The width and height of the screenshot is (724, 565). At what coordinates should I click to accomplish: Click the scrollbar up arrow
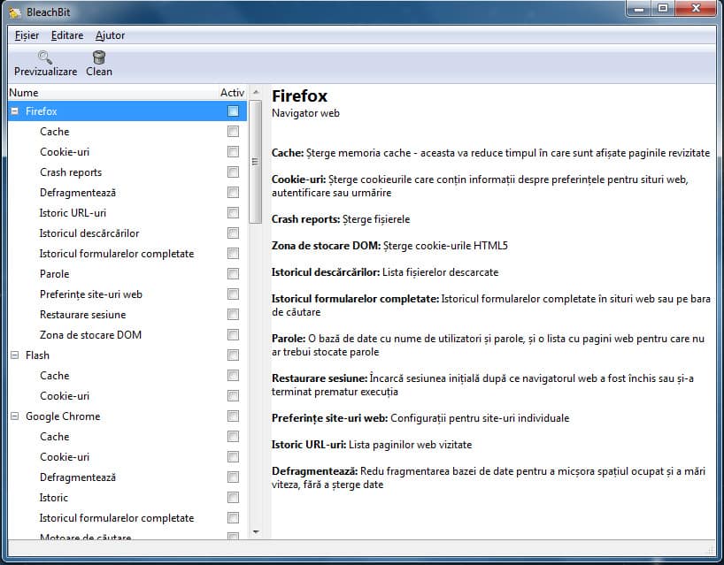pos(255,92)
